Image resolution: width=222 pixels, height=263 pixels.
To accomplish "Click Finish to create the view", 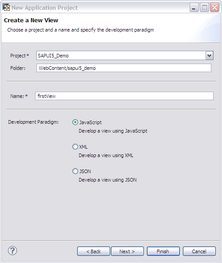I will click(x=163, y=251).
